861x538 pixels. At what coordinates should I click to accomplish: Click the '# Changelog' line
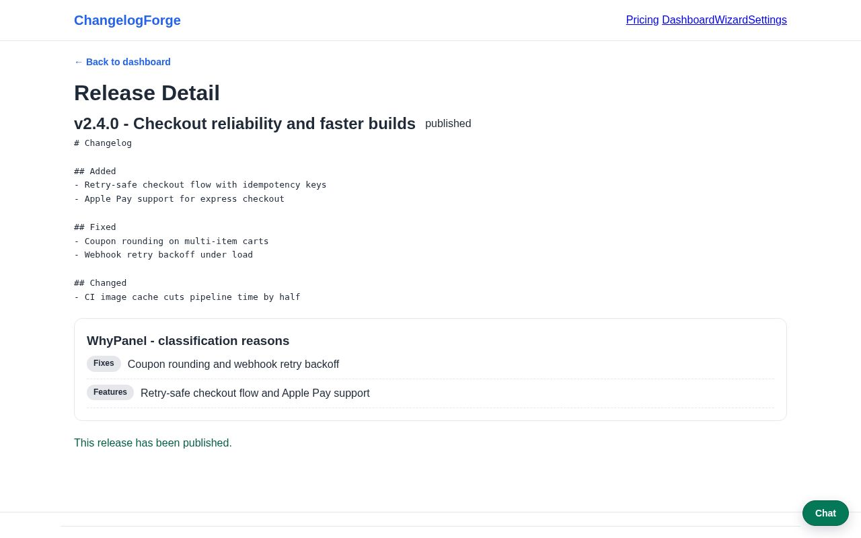pyautogui.click(x=103, y=143)
